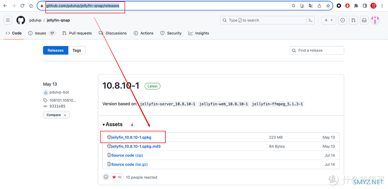This screenshot has width=388, height=189.
Task: Open the GitHub hamburger navigation menu
Action: point(8,20)
